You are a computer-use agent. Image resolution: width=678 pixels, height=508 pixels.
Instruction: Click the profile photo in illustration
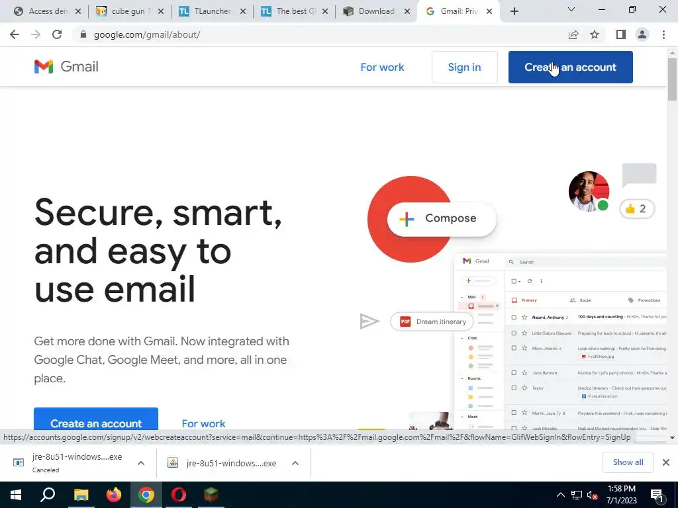point(589,191)
